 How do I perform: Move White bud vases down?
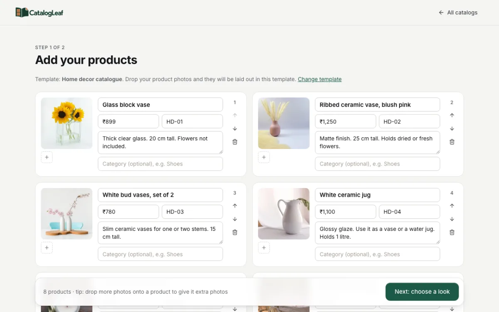(x=235, y=219)
